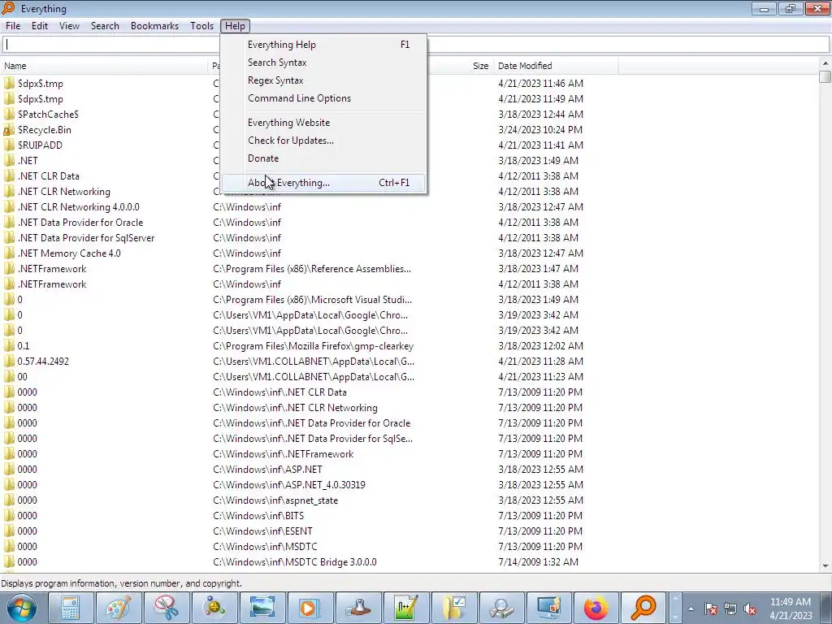Viewport: 832px width, 624px height.
Task: Open Action Center flag tray icon
Action: pyautogui.click(x=711, y=609)
